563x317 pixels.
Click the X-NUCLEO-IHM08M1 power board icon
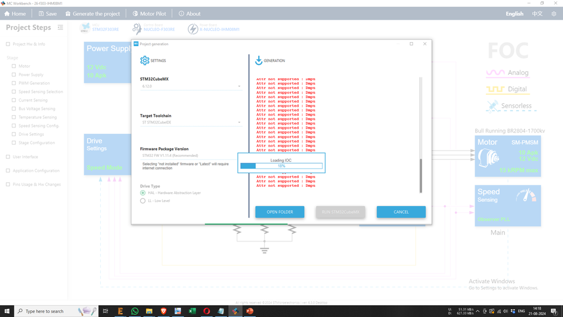[x=193, y=29]
